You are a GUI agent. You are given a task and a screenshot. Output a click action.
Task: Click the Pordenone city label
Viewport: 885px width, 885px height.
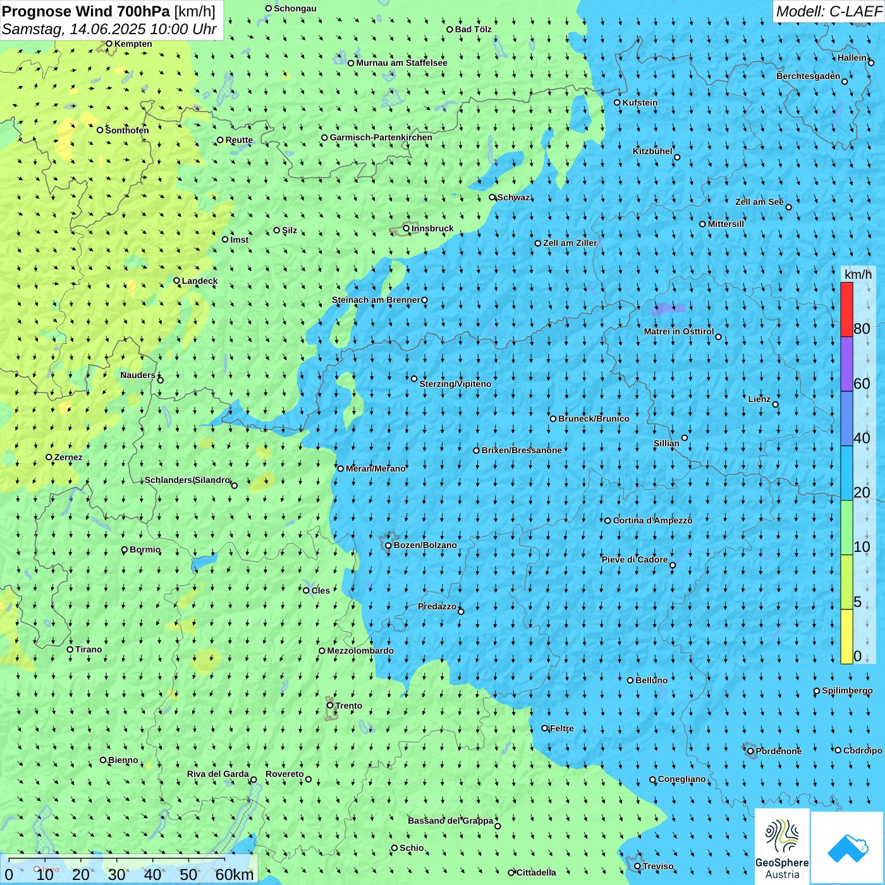(x=779, y=751)
